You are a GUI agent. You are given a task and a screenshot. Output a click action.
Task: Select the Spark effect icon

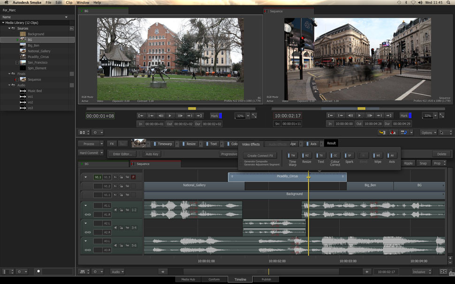coord(349,155)
